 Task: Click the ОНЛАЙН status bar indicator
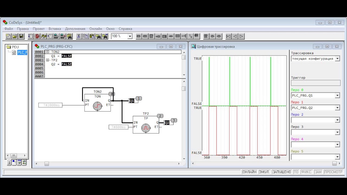[x=249, y=172]
